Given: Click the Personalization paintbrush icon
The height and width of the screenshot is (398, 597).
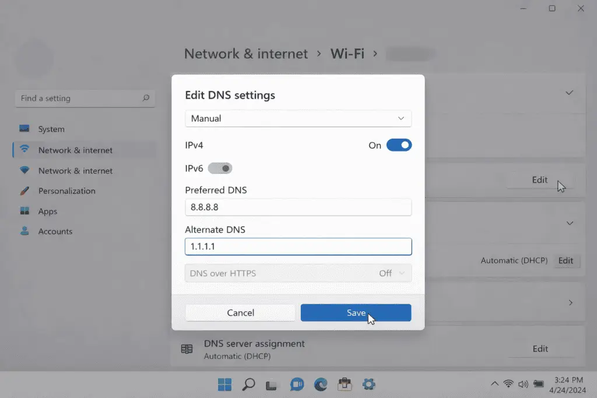Looking at the screenshot, I should [24, 191].
